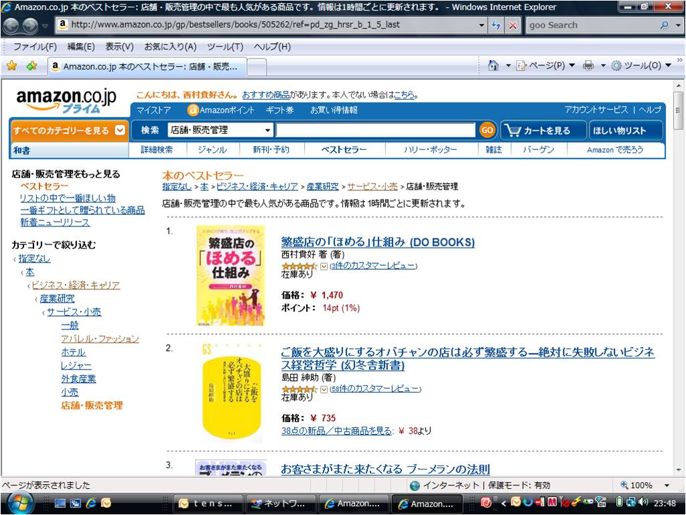Click the Windows Start orb

click(21, 503)
